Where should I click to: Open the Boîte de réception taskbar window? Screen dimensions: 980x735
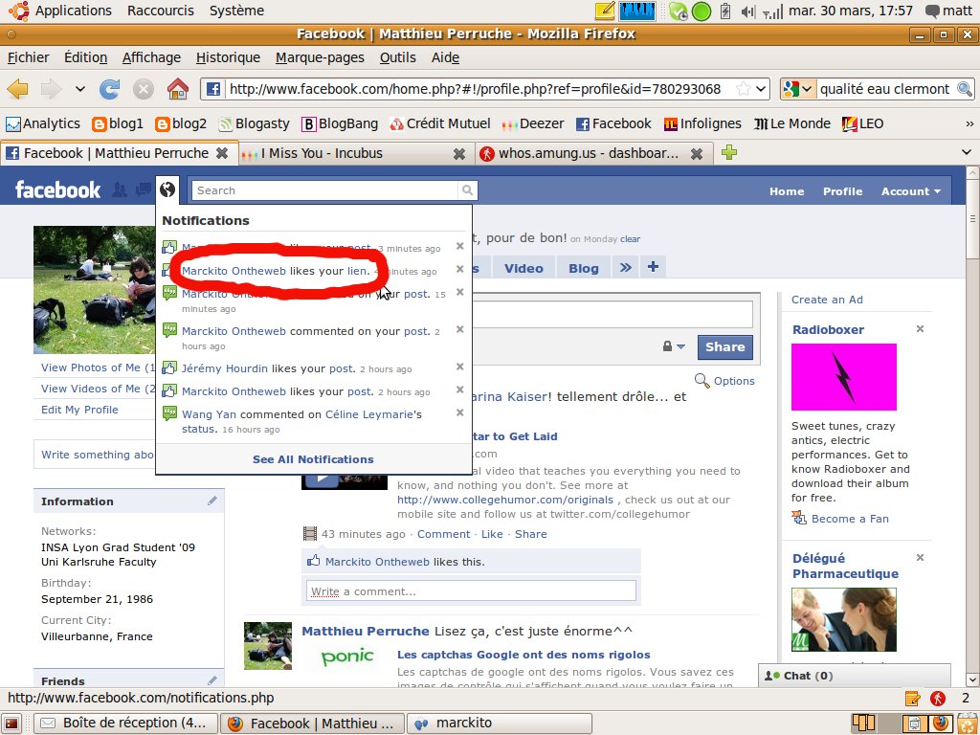125,724
